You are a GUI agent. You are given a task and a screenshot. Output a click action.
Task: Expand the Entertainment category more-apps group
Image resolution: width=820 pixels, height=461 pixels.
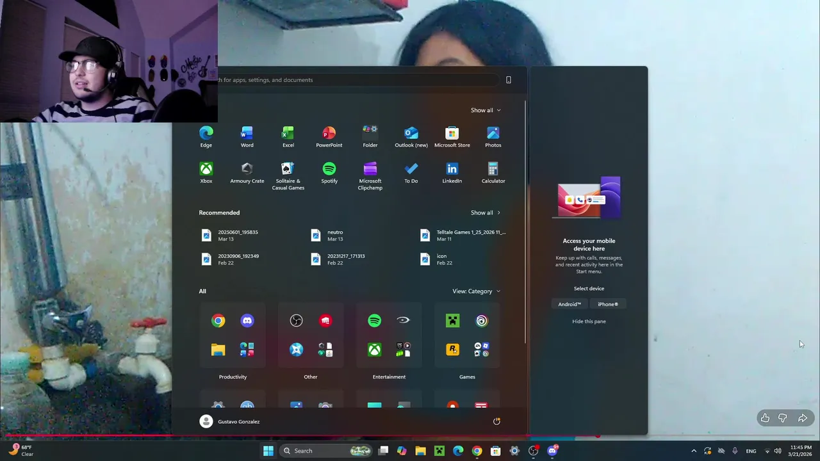(x=404, y=350)
